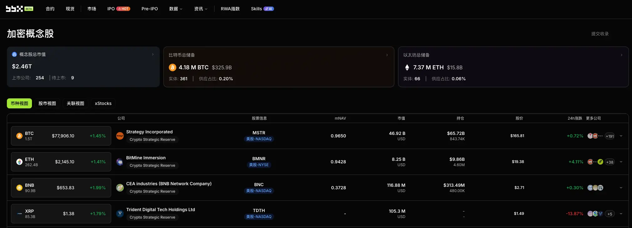This screenshot has height=228, width=632.
Task: Go to 市场 in navigation
Action: 92,9
